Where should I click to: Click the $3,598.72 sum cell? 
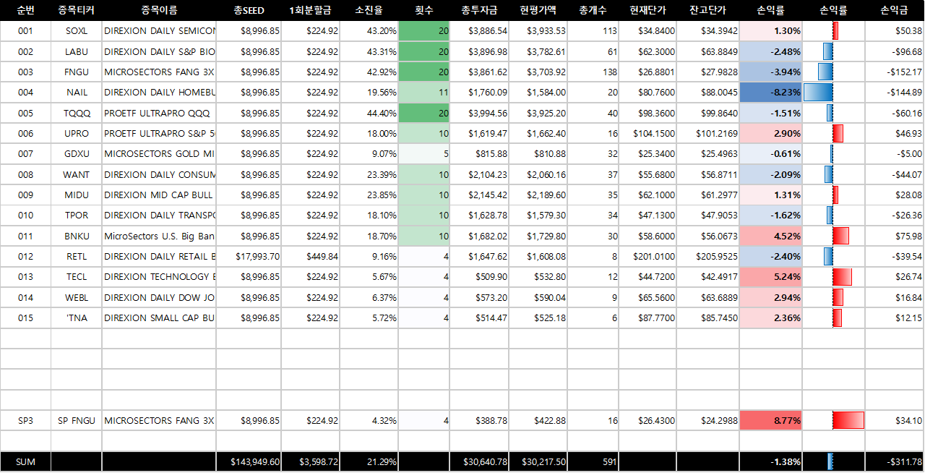pos(310,462)
